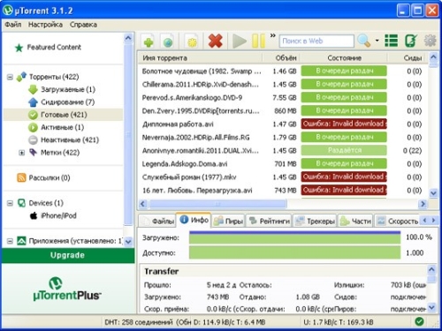Select Метки (422) labels item
This screenshot has height=331, width=442.
click(x=60, y=153)
